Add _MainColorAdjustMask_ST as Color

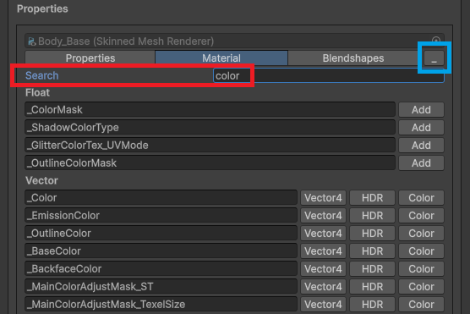(x=421, y=286)
